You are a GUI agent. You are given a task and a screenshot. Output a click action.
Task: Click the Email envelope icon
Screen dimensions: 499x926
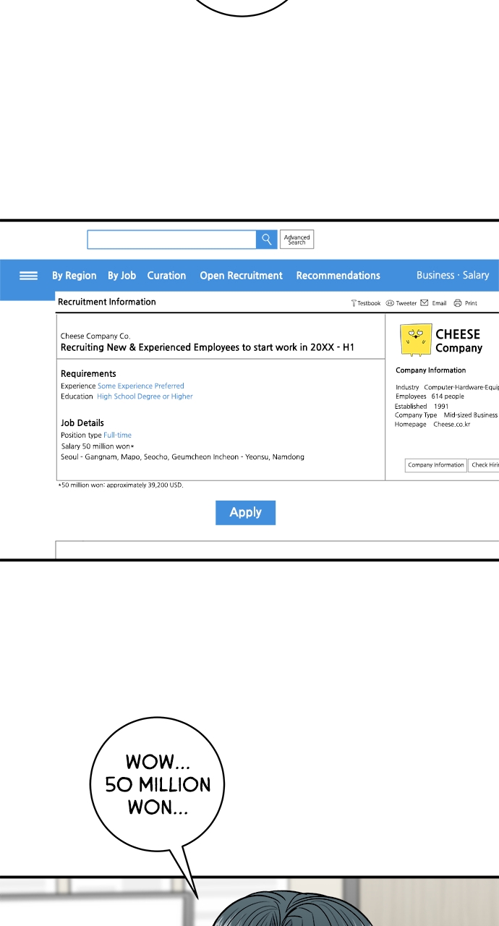click(425, 302)
